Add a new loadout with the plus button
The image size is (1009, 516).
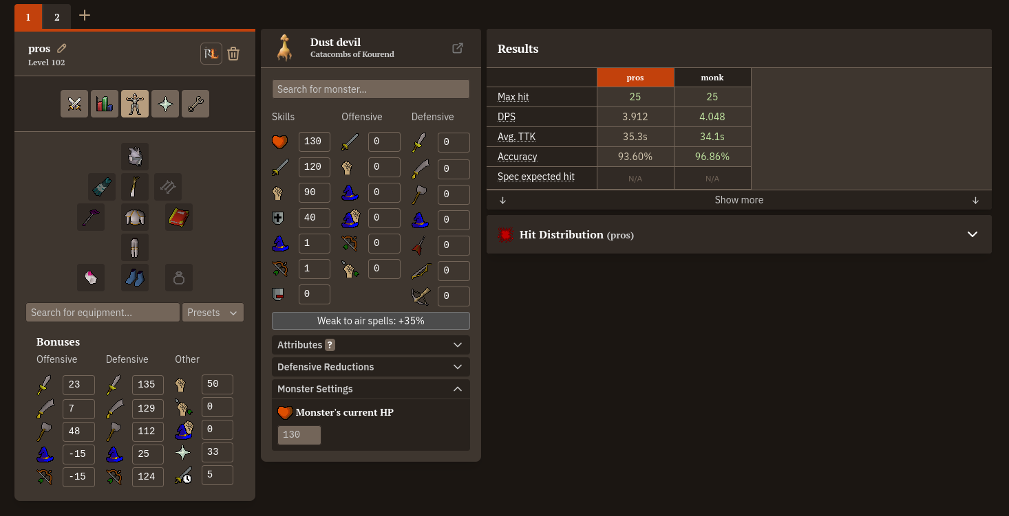(85, 15)
